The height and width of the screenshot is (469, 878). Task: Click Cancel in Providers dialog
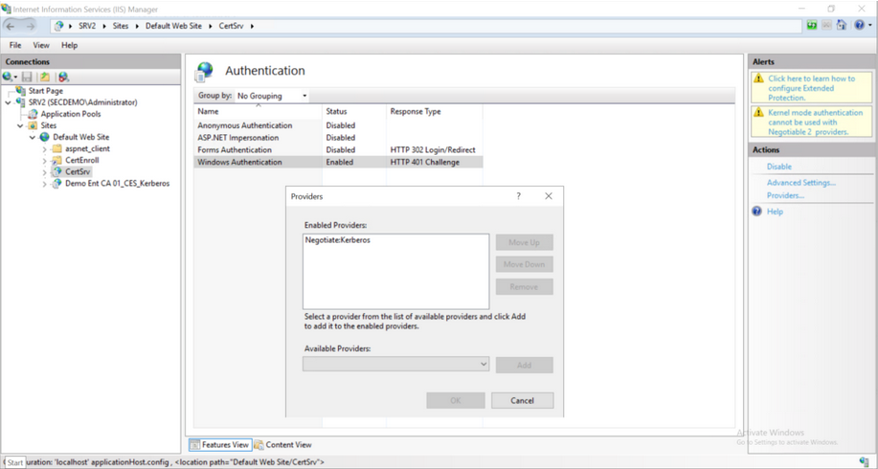pos(523,401)
